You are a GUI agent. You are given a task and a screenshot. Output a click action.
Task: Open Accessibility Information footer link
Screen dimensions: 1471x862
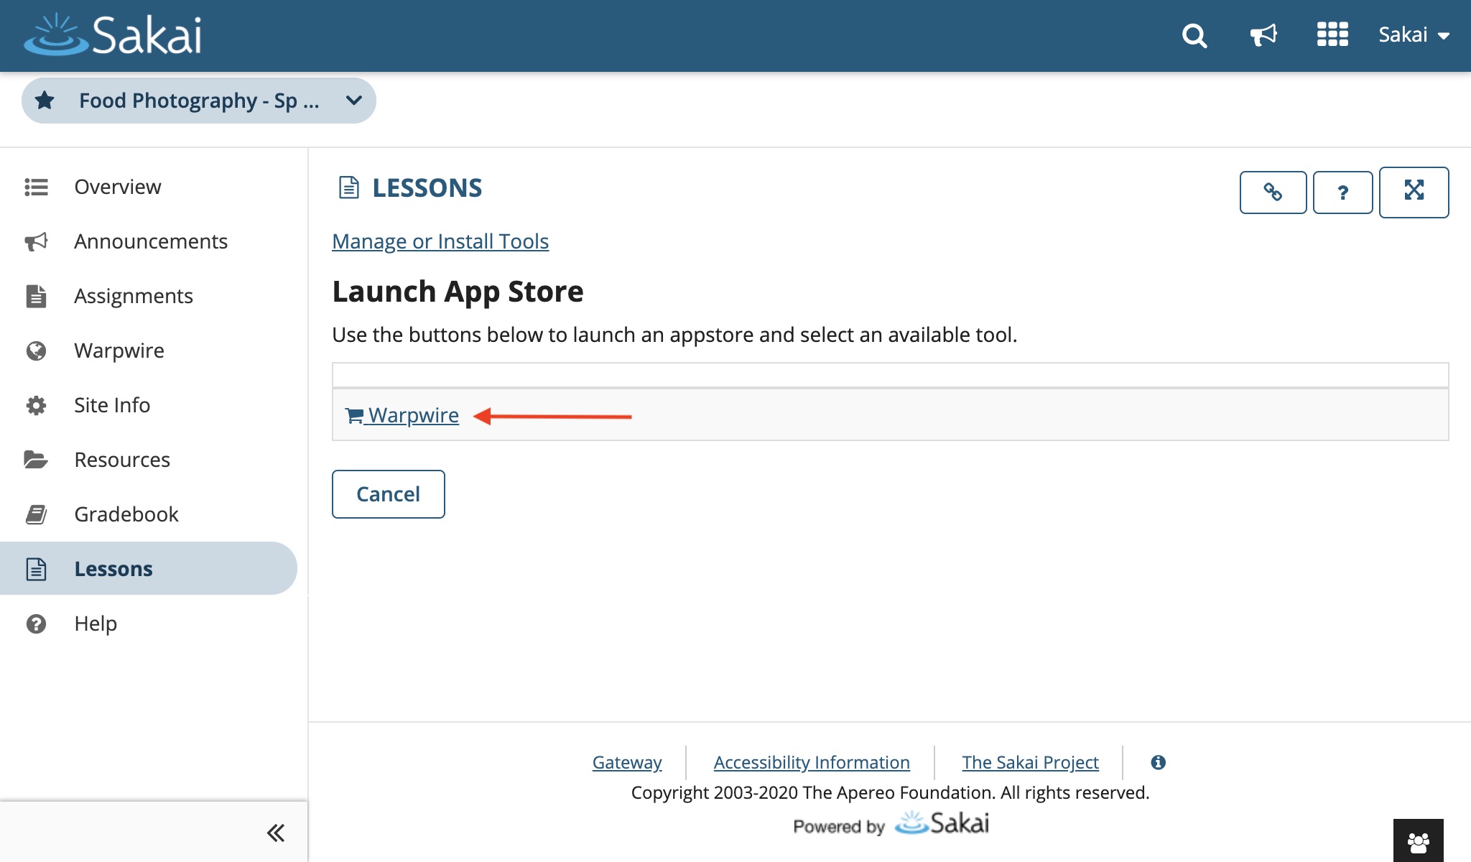click(812, 762)
